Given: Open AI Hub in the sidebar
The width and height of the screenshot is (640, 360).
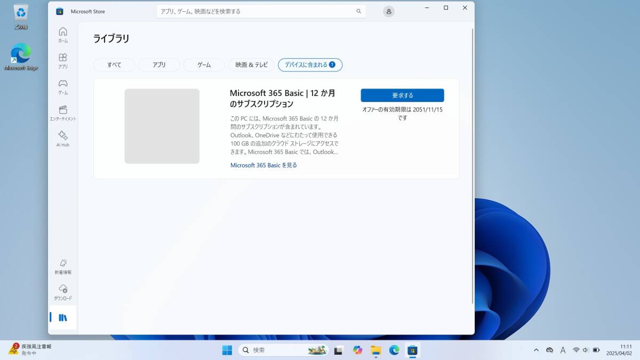Looking at the screenshot, I should 63,139.
